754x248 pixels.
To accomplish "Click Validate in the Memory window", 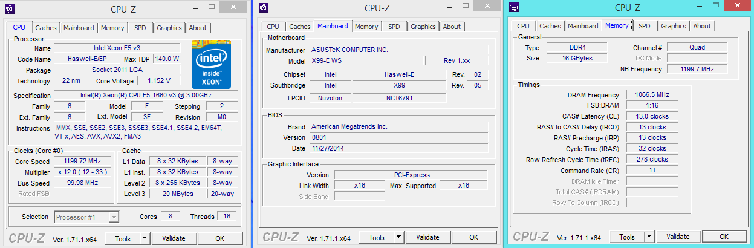I will pos(678,237).
